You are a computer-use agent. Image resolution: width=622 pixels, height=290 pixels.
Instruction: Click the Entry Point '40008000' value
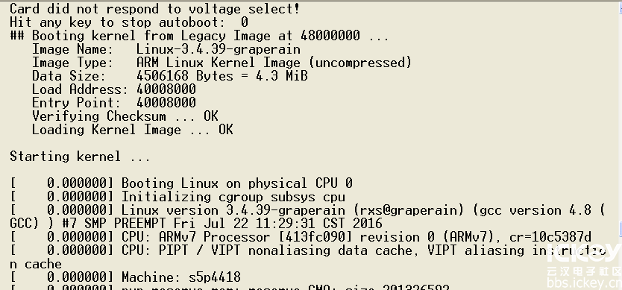166,103
